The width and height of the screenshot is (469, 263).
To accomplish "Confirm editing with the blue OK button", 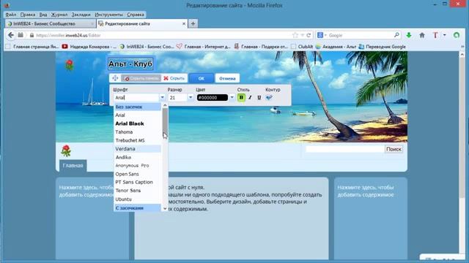I will 202,78.
